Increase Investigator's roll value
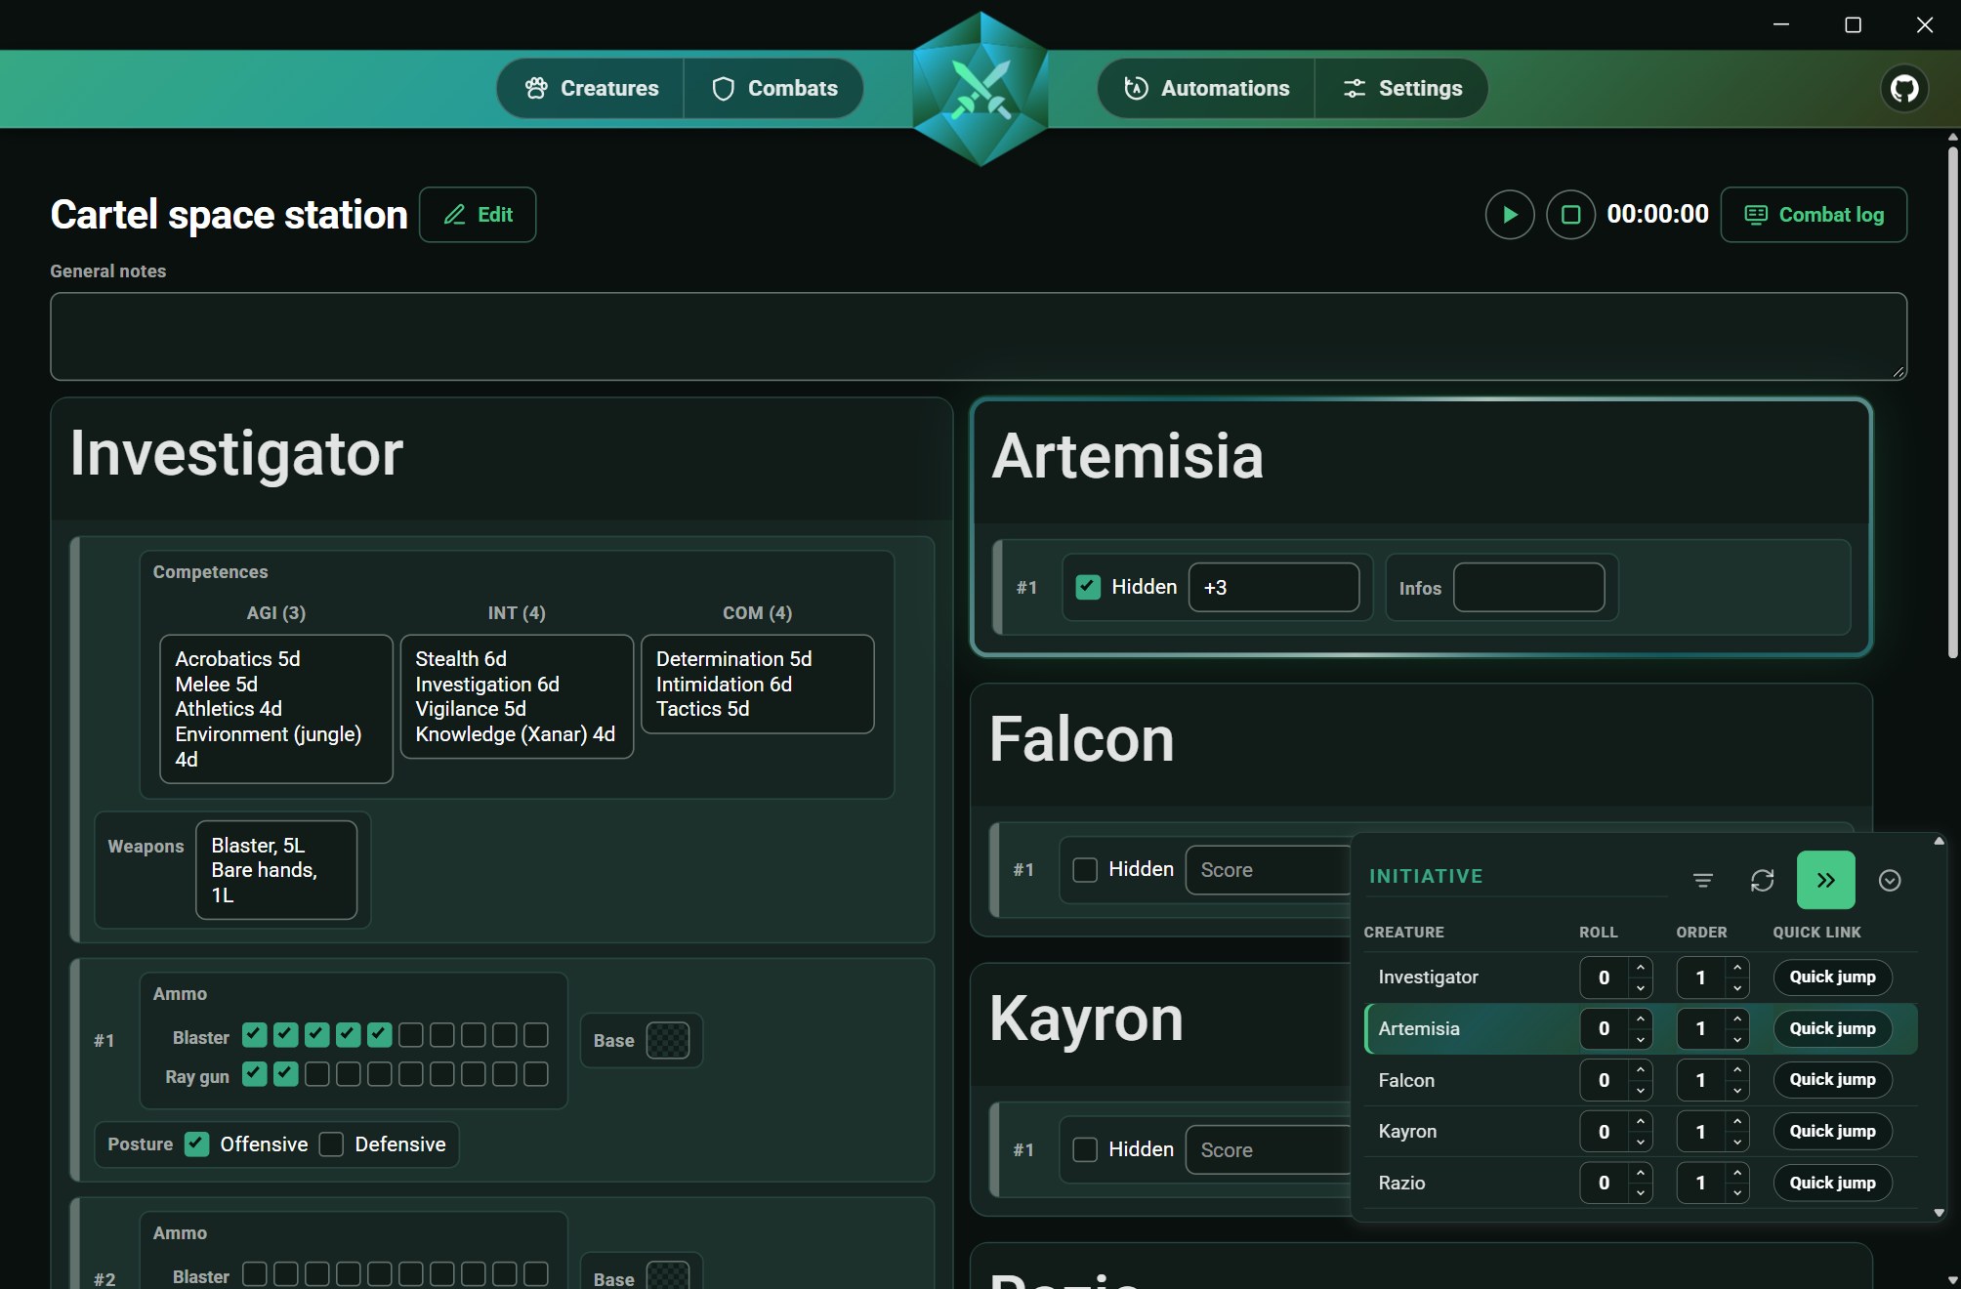The image size is (1961, 1289). pyautogui.click(x=1640, y=967)
